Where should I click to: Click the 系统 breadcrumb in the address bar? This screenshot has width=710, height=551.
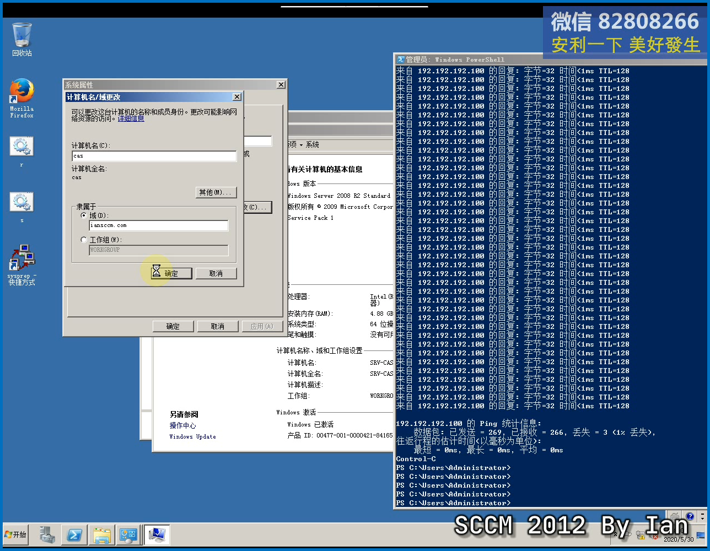click(313, 144)
